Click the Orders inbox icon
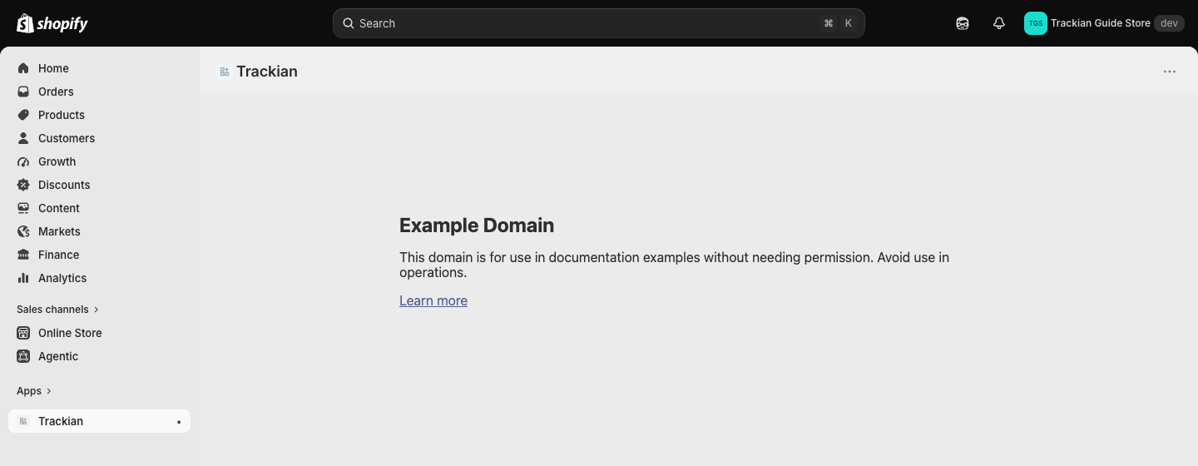This screenshot has width=1198, height=466. [23, 92]
